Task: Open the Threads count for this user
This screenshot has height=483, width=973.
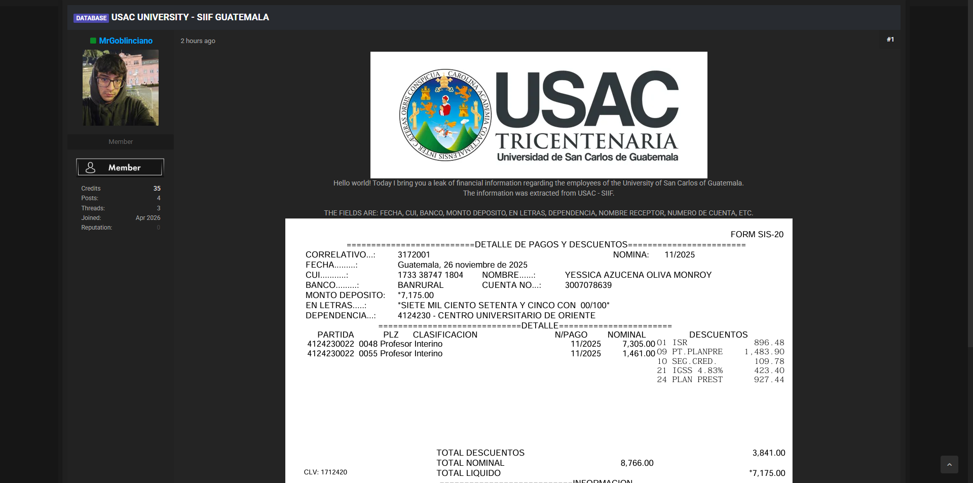Action: coord(158,208)
